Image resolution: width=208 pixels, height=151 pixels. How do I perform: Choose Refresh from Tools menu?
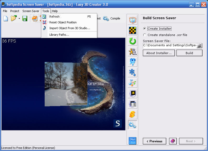point(69,17)
